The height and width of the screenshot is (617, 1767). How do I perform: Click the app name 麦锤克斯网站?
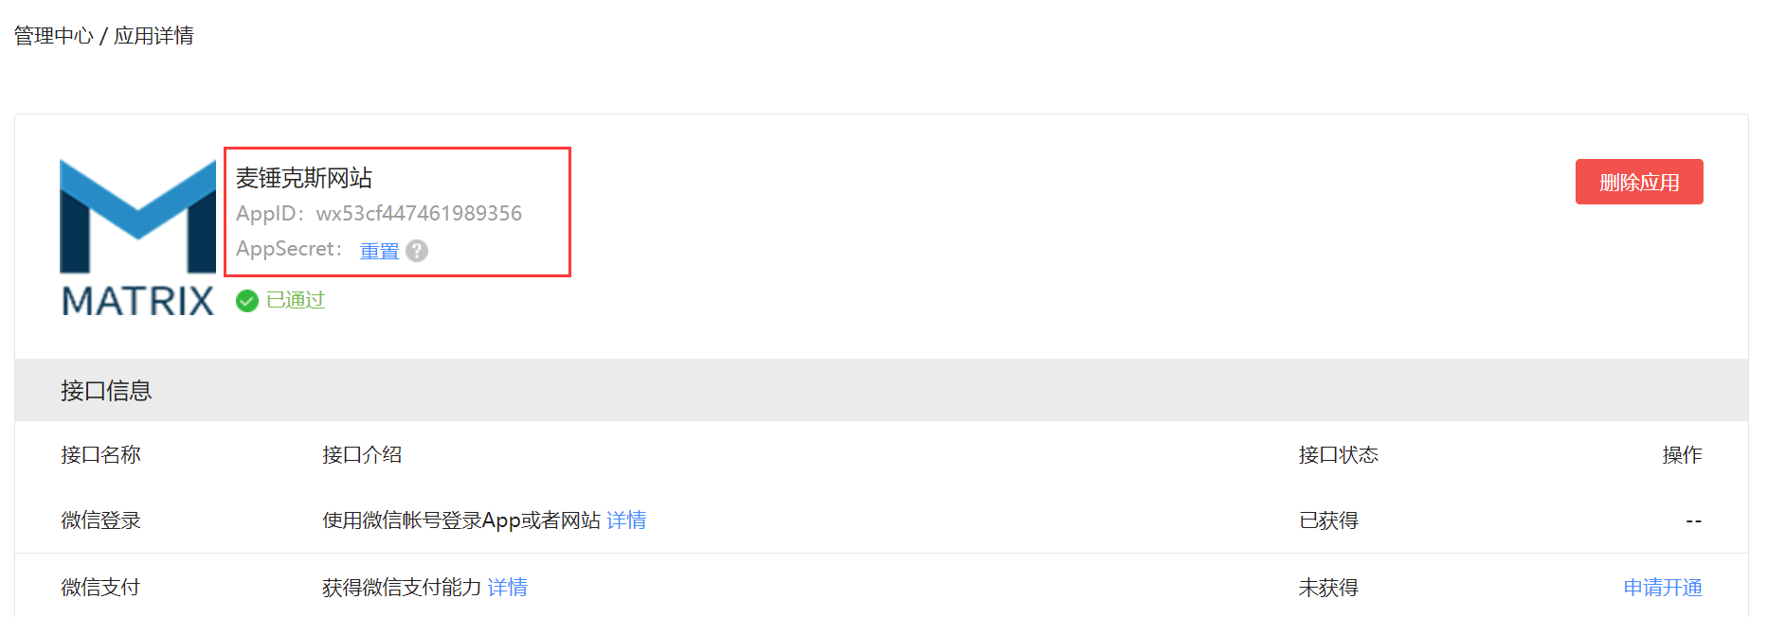click(x=304, y=178)
